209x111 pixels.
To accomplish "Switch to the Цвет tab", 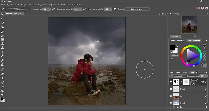I will [x=172, y=41].
